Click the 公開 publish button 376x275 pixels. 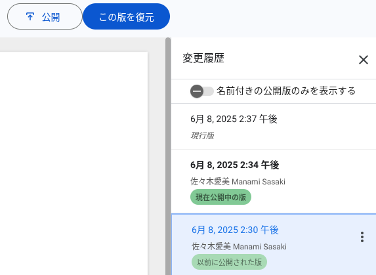pos(45,16)
